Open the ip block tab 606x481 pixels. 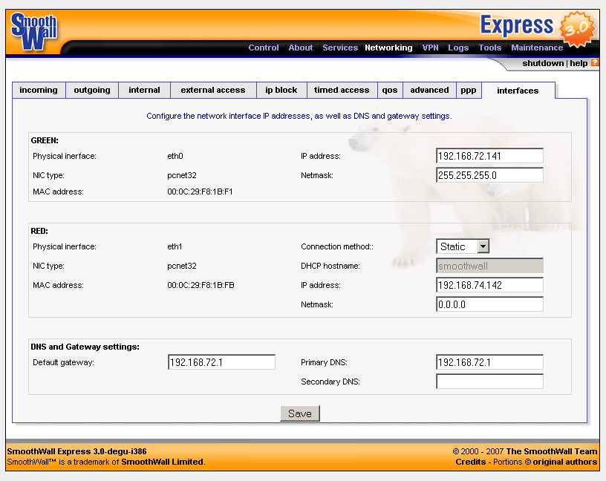tap(281, 90)
